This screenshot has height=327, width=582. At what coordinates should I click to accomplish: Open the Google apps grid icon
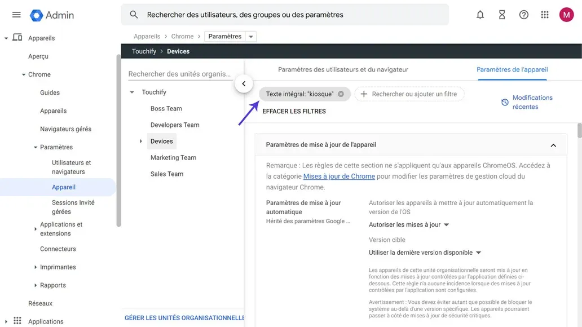[545, 15]
